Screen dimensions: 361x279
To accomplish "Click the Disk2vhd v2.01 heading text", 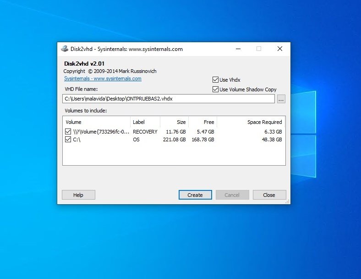I will [84, 64].
